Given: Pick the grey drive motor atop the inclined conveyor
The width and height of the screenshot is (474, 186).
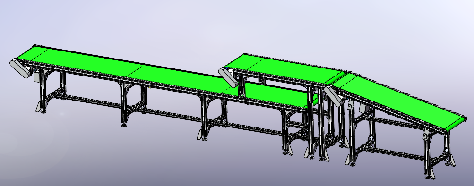Looking at the screenshot, I should click(x=334, y=96).
